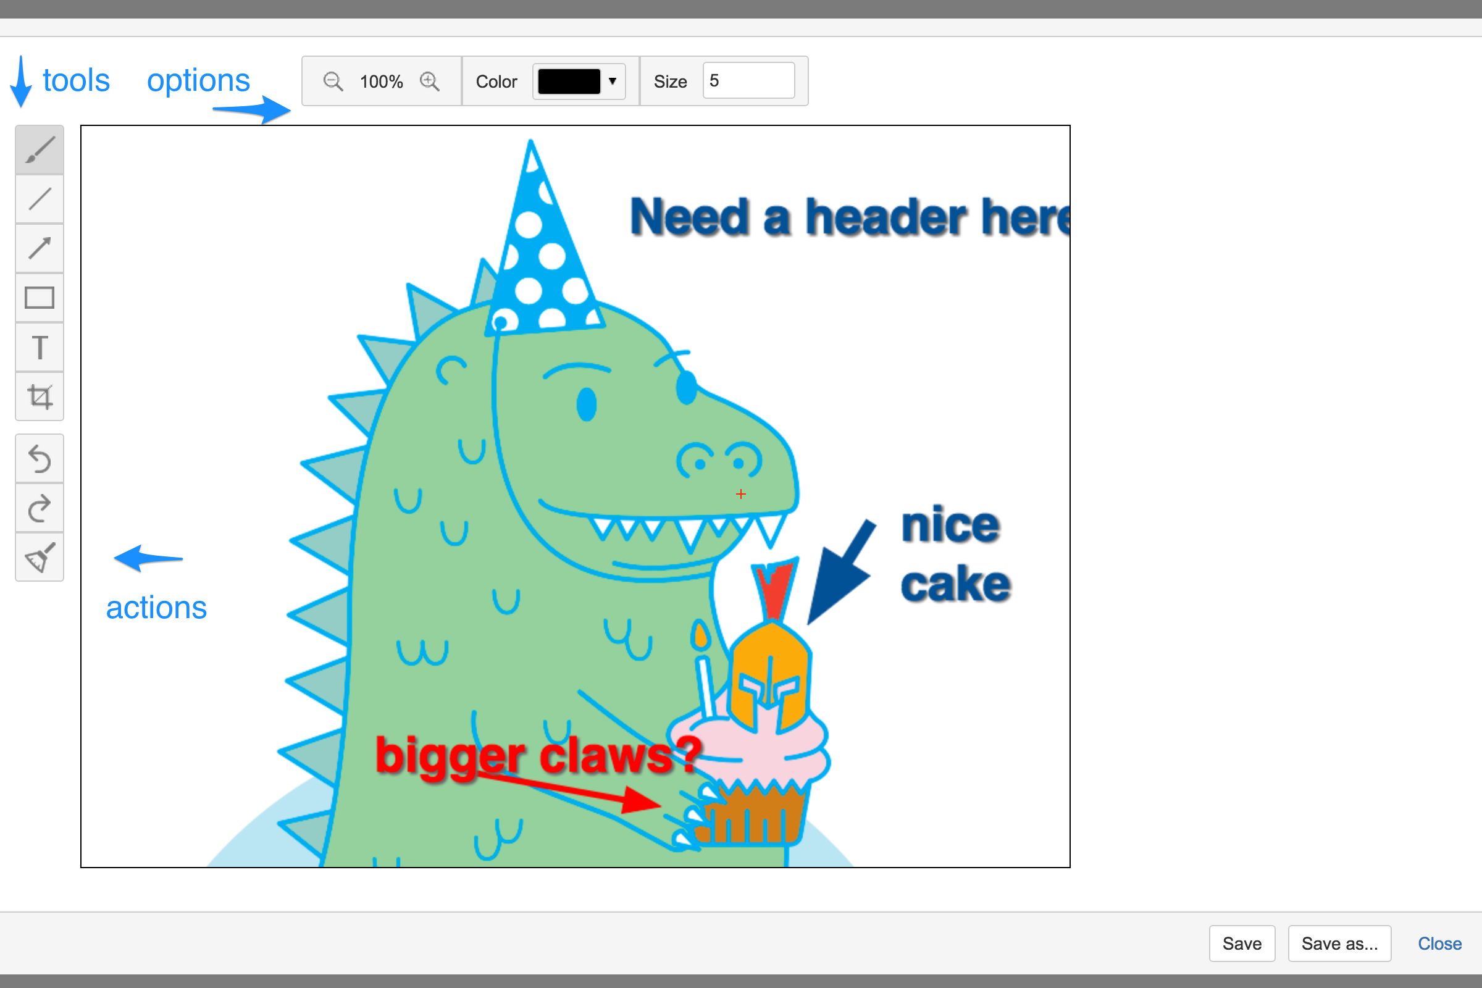Click the Save as... button
This screenshot has height=988, width=1482.
pyautogui.click(x=1339, y=944)
